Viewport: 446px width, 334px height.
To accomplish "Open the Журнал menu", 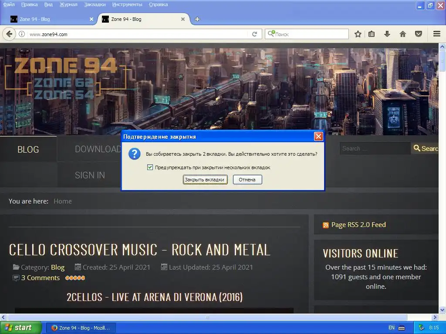I will pyautogui.click(x=68, y=4).
